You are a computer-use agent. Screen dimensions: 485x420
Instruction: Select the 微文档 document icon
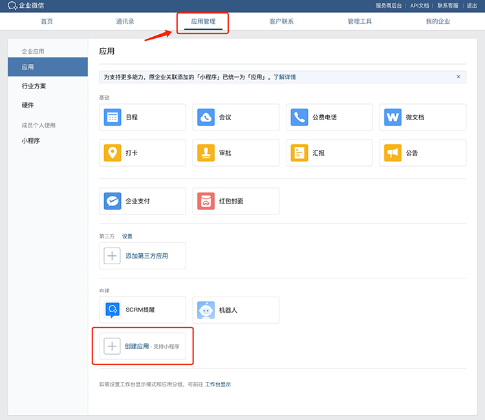tap(393, 118)
